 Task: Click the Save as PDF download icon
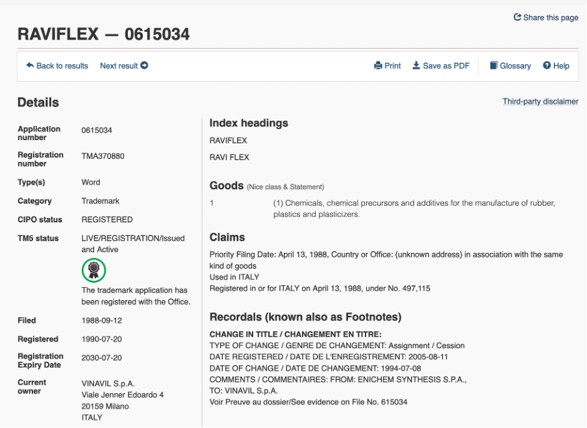click(416, 65)
